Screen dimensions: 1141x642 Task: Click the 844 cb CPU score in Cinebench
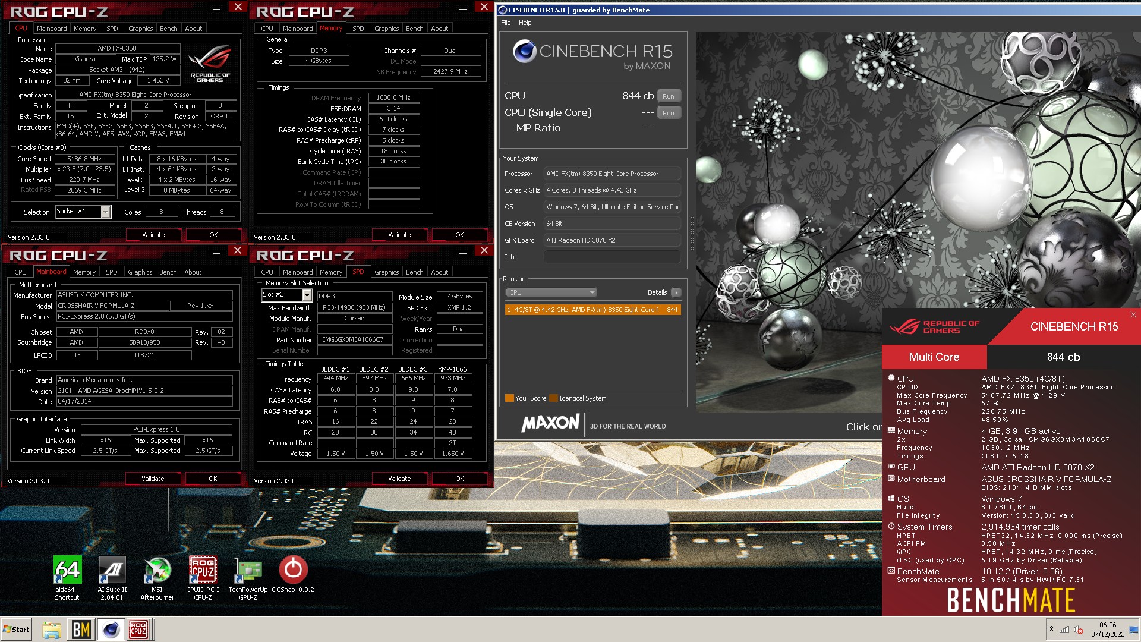pyautogui.click(x=638, y=96)
